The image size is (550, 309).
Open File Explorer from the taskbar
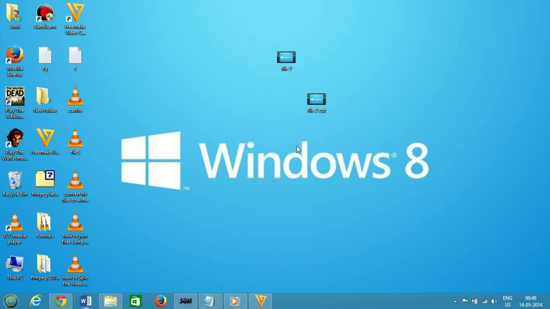[110, 301]
